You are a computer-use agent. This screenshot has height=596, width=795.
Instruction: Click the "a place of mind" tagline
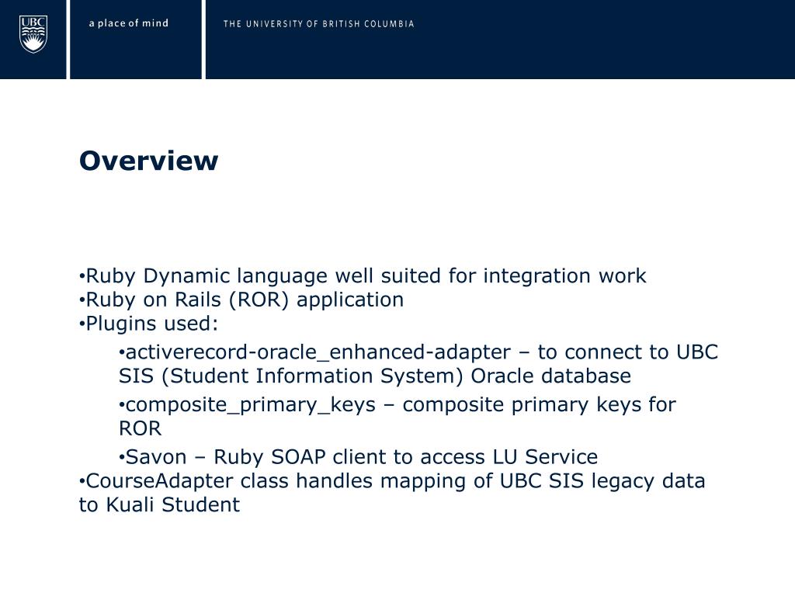pyautogui.click(x=129, y=23)
